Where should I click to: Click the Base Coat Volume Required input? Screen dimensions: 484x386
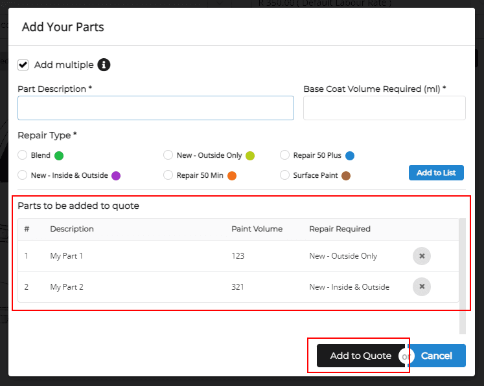[x=384, y=108]
